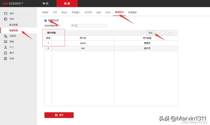
Task: Open the 预览 preview tab
Action: (x=45, y=4)
